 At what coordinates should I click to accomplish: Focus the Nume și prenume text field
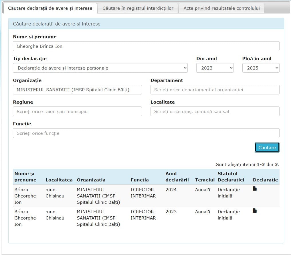click(146, 46)
